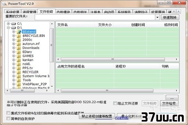This screenshot has height=125, width=188.
Task: Click the C:\ drive icon
Action: [x=13, y=24]
